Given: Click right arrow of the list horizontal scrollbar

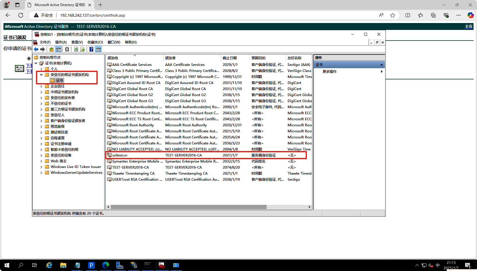Looking at the screenshot, I should click(x=309, y=207).
